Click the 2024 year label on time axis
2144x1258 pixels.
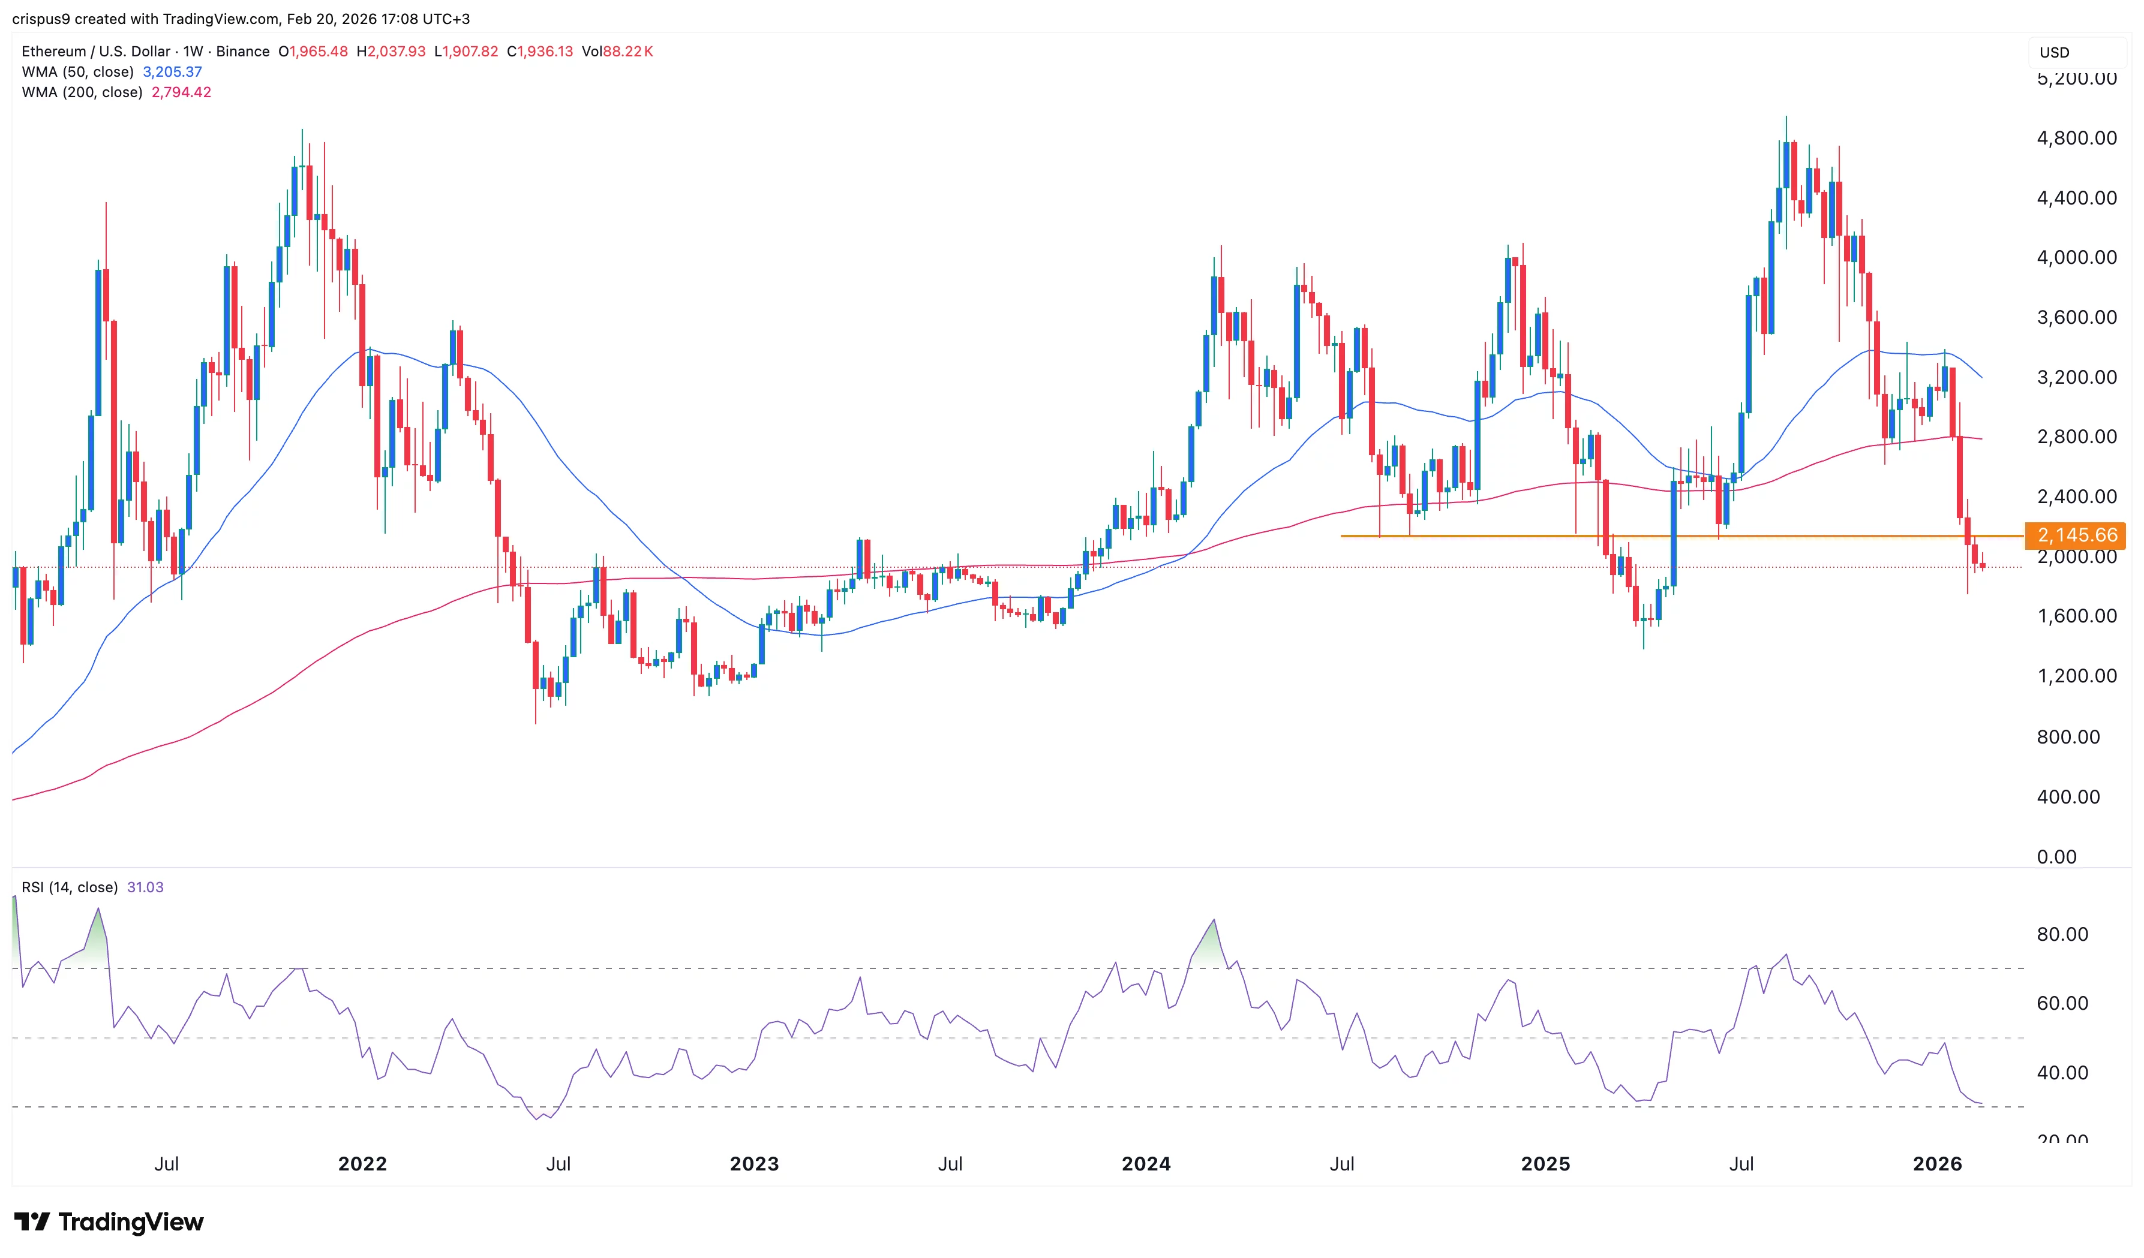(x=1146, y=1164)
